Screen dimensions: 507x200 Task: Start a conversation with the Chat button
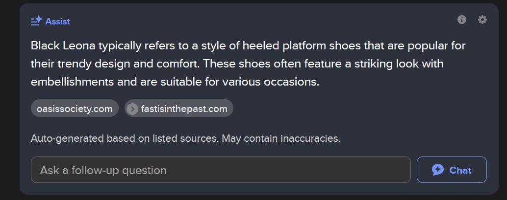pos(452,170)
